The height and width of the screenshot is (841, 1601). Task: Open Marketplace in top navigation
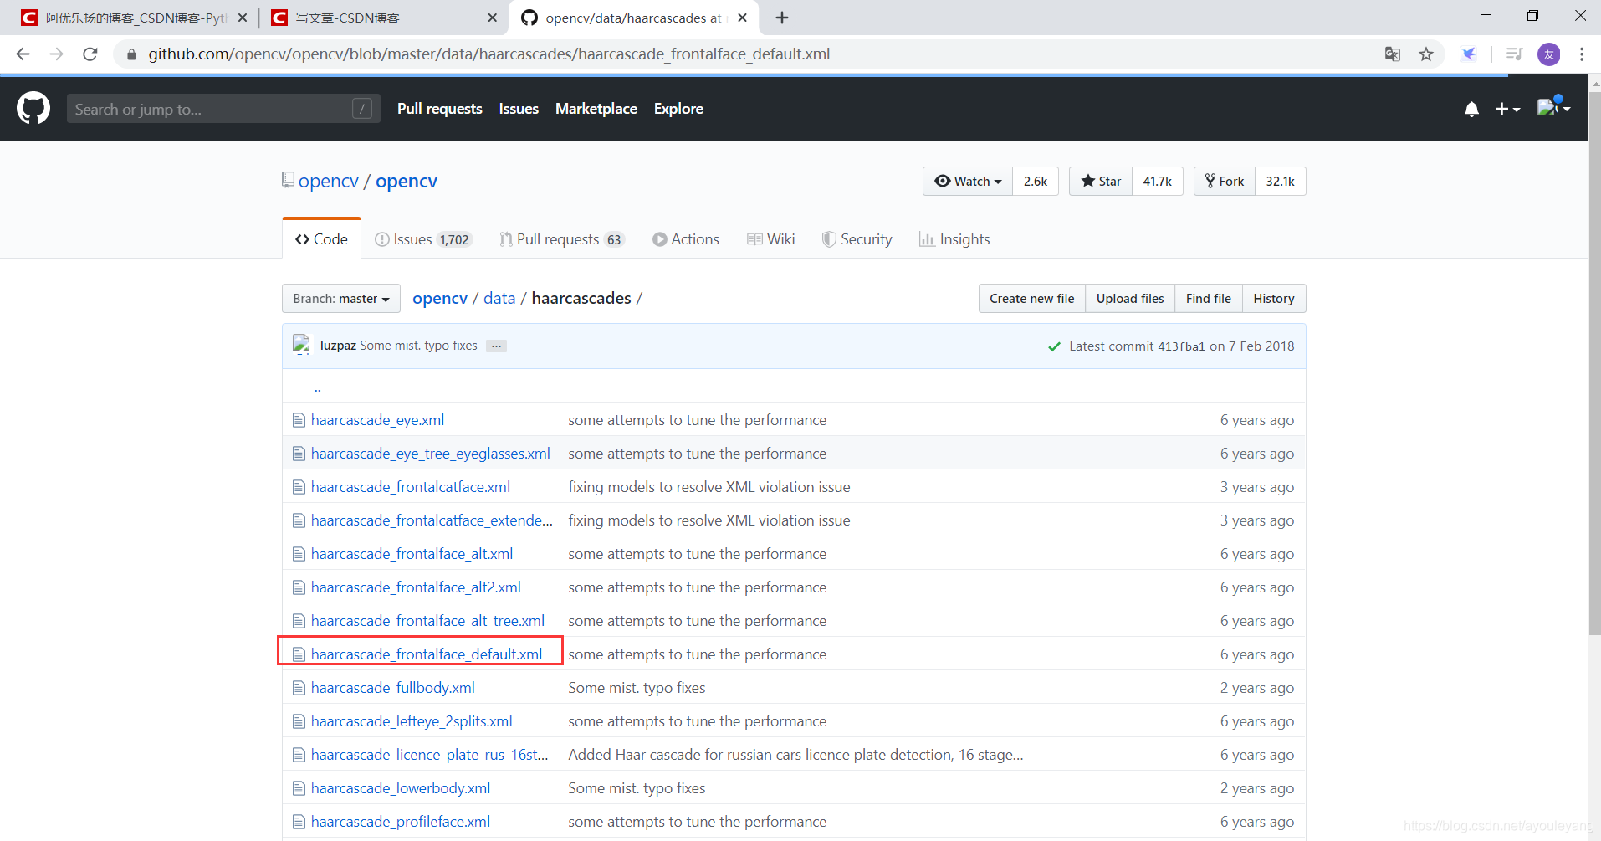click(596, 109)
